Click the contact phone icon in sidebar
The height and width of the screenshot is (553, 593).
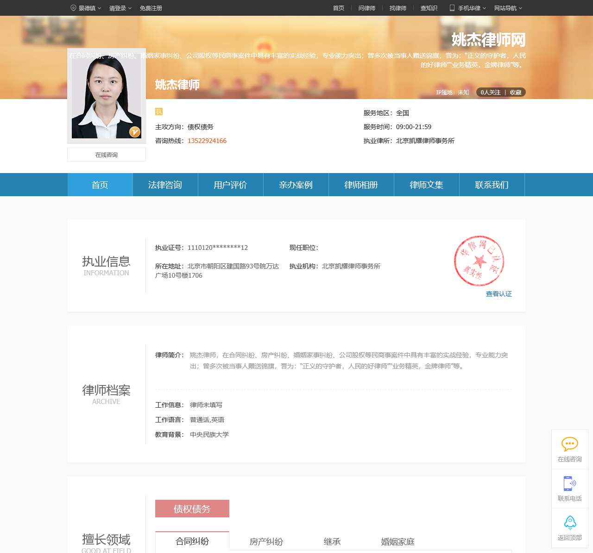click(x=569, y=484)
